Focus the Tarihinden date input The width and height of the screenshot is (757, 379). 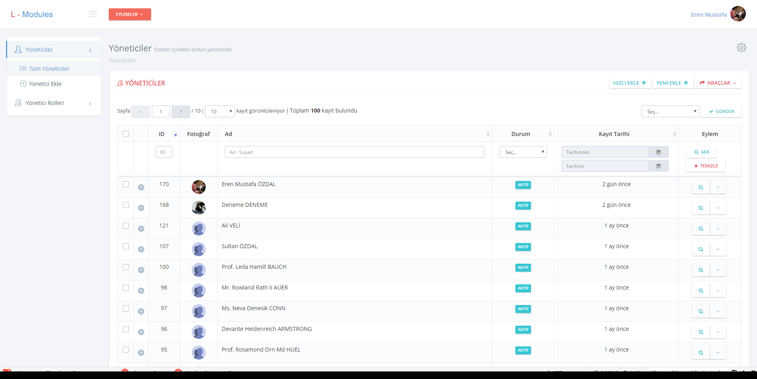(605, 152)
